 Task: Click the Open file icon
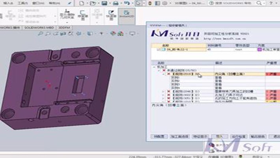tap(93, 3)
